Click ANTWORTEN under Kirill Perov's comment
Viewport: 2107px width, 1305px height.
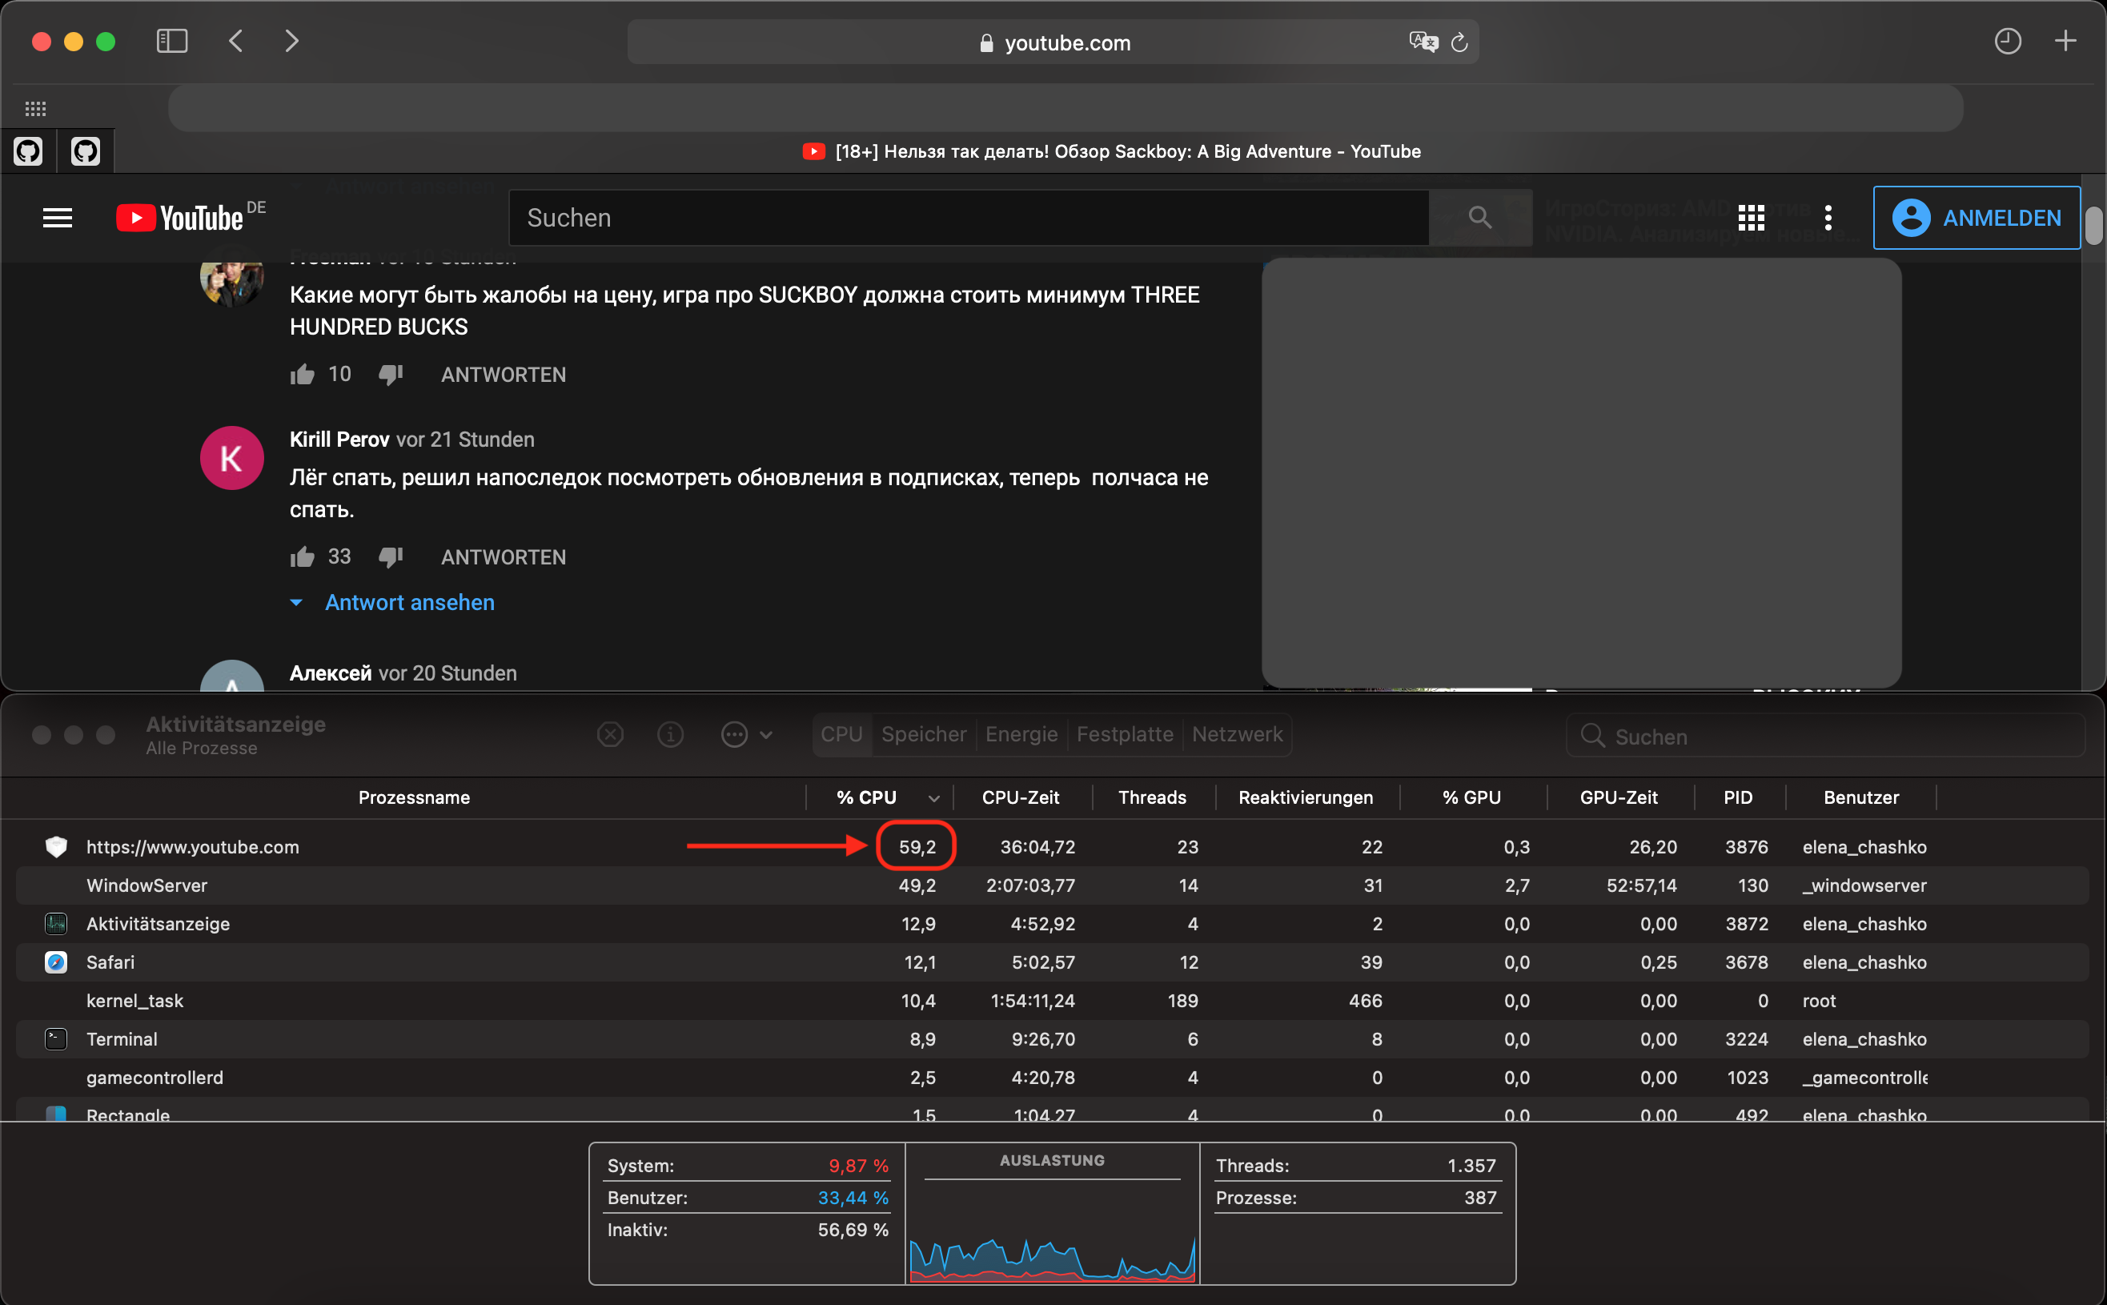coord(502,556)
